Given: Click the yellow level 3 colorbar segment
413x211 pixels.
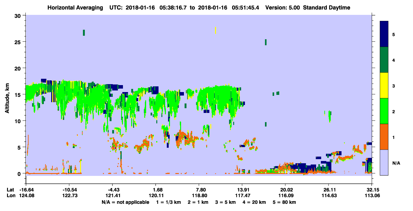Looking at the screenshot, I should [384, 85].
